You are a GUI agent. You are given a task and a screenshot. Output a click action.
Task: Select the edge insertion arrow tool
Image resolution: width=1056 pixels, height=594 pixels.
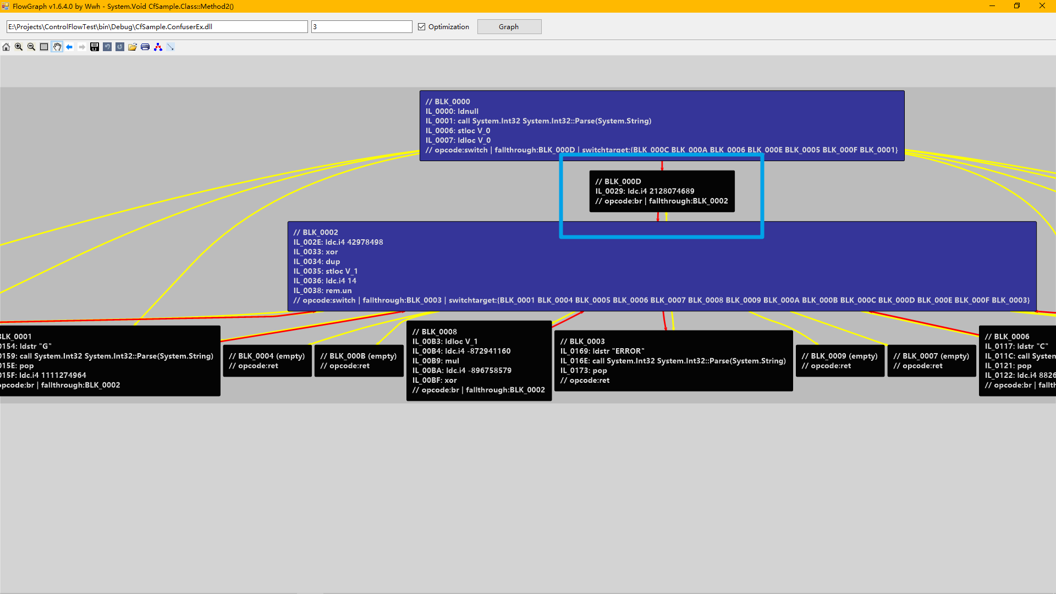pos(170,47)
